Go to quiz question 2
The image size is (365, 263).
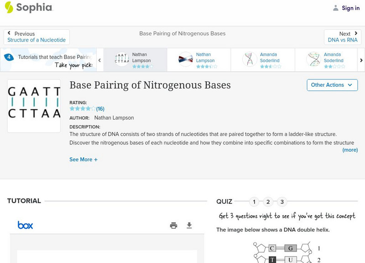click(268, 202)
